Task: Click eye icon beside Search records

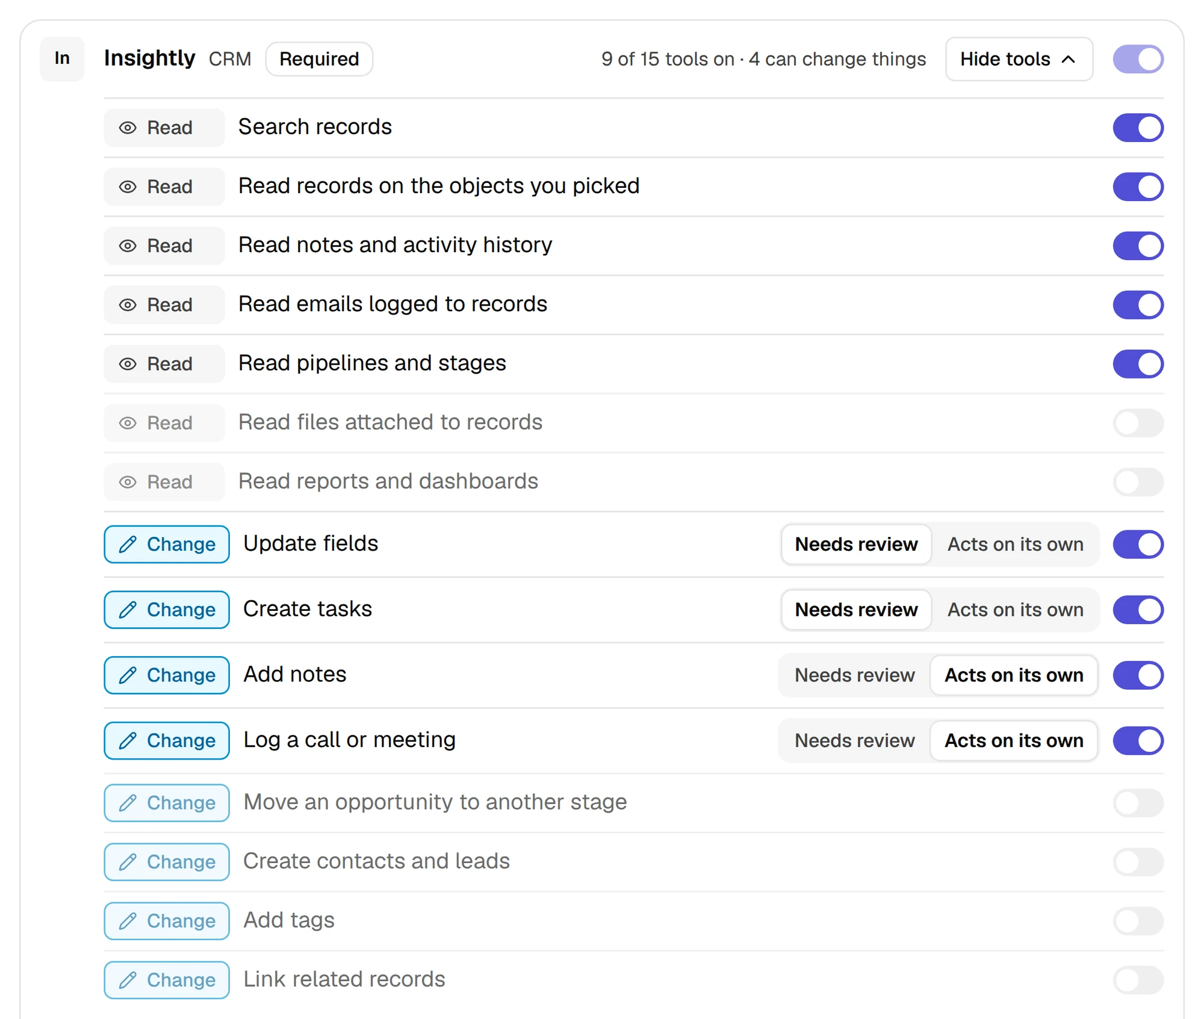Action: 128,128
